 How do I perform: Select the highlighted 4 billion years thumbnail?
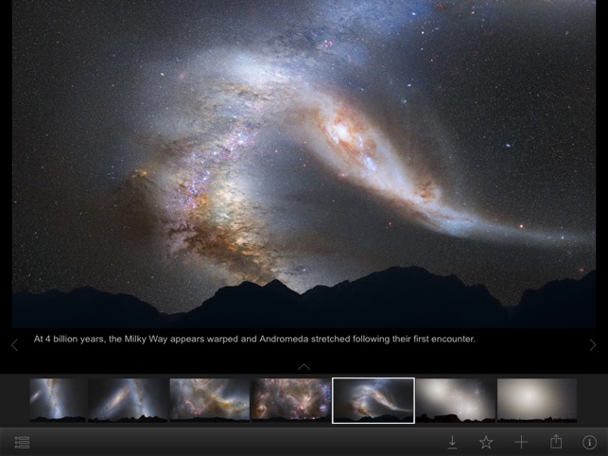(373, 400)
